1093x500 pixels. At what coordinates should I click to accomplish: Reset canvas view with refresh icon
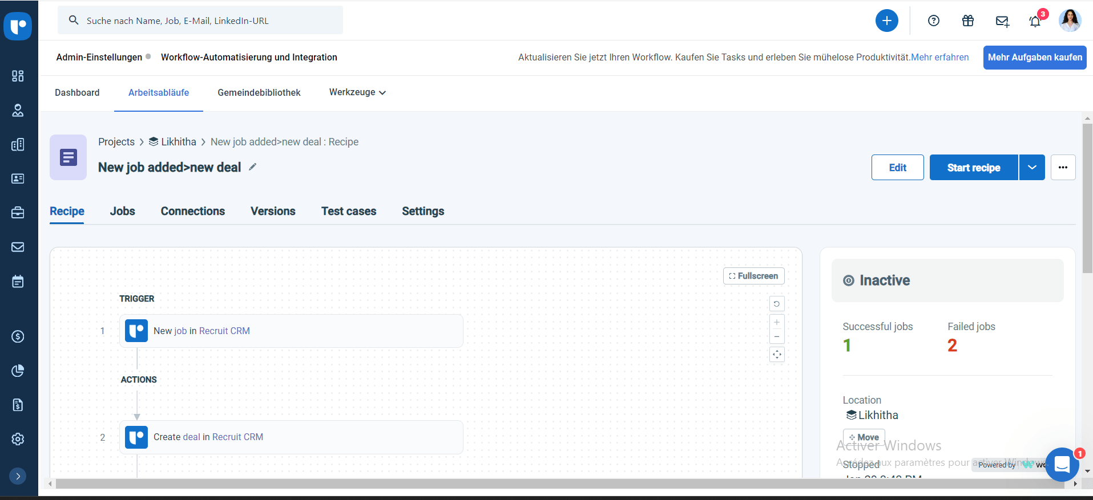[x=777, y=304]
